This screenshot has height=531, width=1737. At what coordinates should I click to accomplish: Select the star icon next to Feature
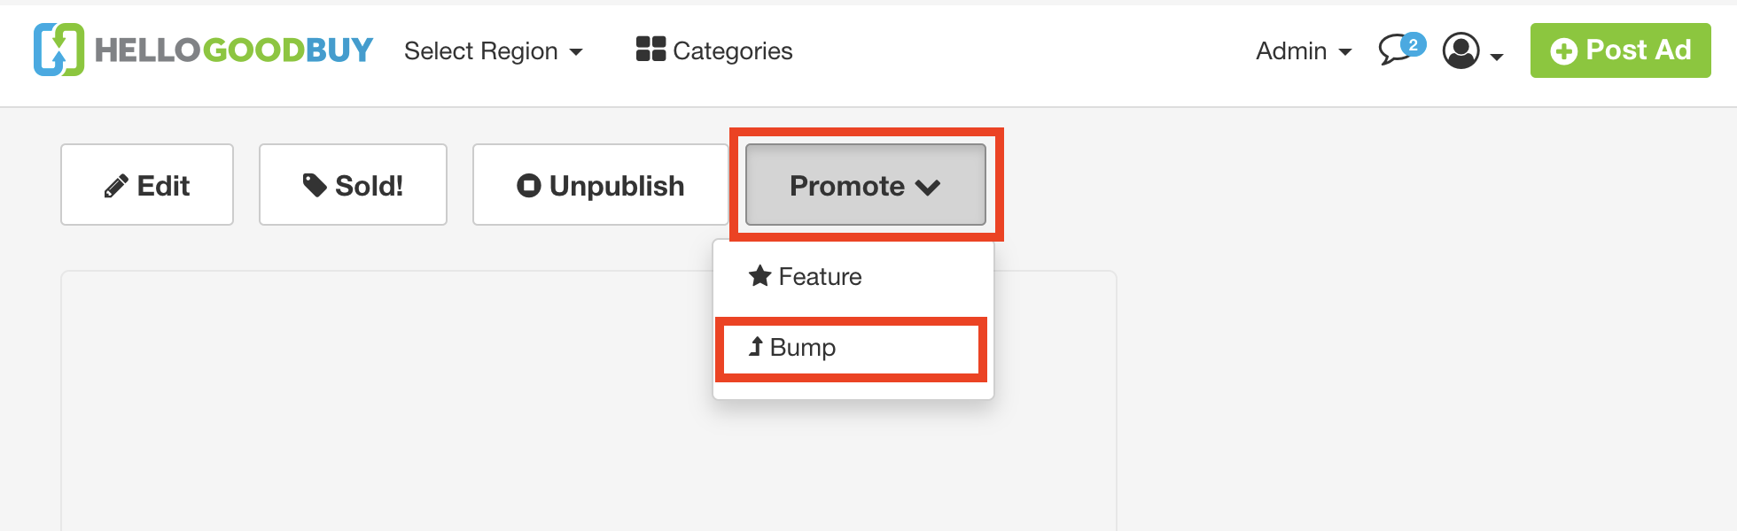[x=758, y=276]
